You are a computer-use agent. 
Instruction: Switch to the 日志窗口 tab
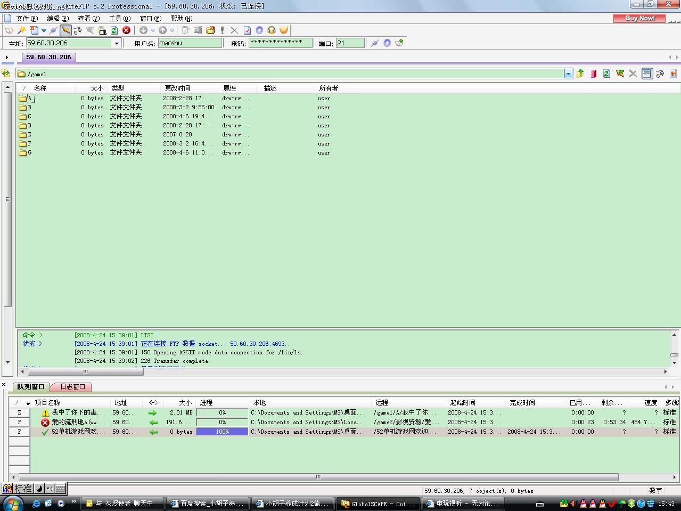tap(72, 387)
